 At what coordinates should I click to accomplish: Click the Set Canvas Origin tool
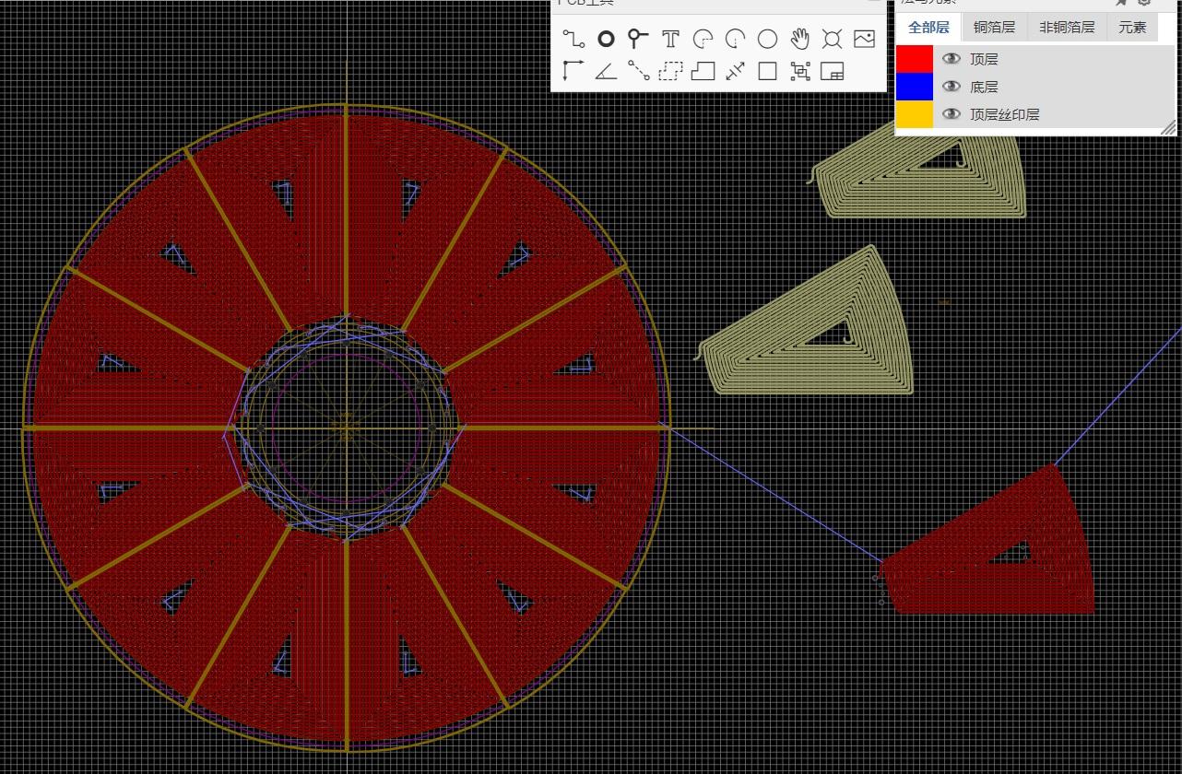573,71
